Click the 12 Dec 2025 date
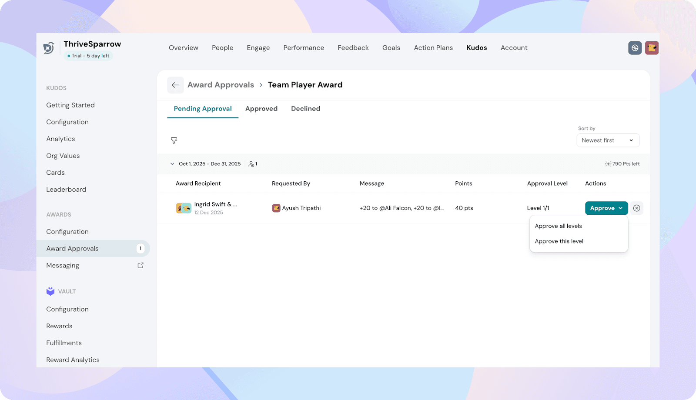Image resolution: width=696 pixels, height=400 pixels. point(208,213)
